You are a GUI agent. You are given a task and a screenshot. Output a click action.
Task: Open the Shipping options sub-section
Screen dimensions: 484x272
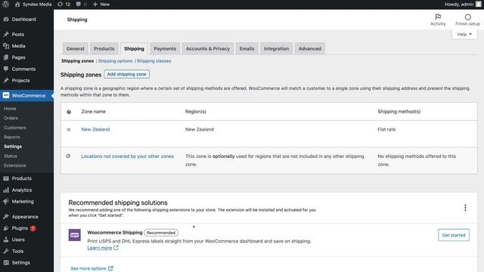(x=115, y=61)
